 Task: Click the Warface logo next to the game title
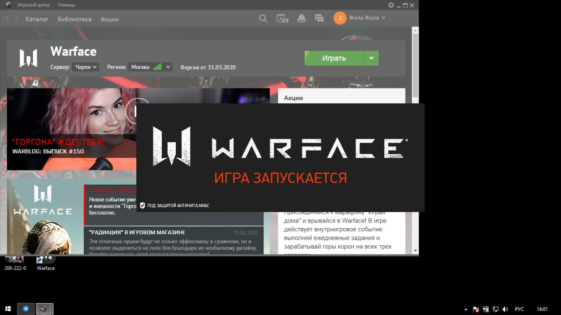tap(28, 58)
